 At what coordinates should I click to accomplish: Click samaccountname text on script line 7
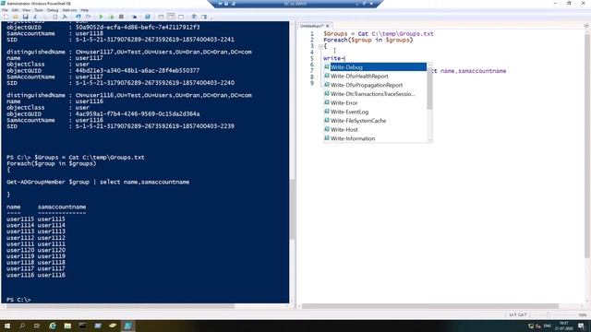point(482,71)
